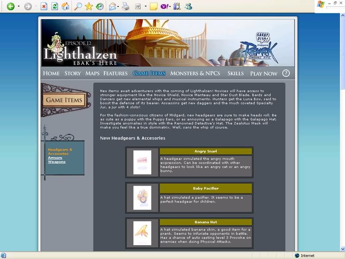Click the Windows flag logo in the corner
Viewport: 345px width, 259px height.
coord(321,4)
